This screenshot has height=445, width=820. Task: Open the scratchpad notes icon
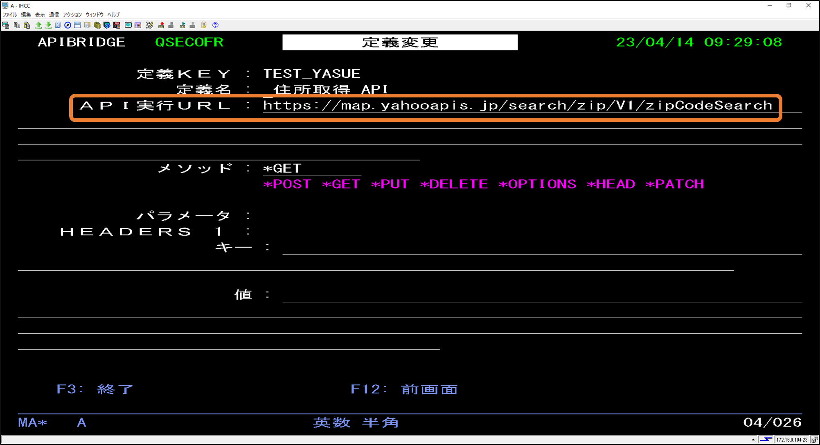(203, 25)
